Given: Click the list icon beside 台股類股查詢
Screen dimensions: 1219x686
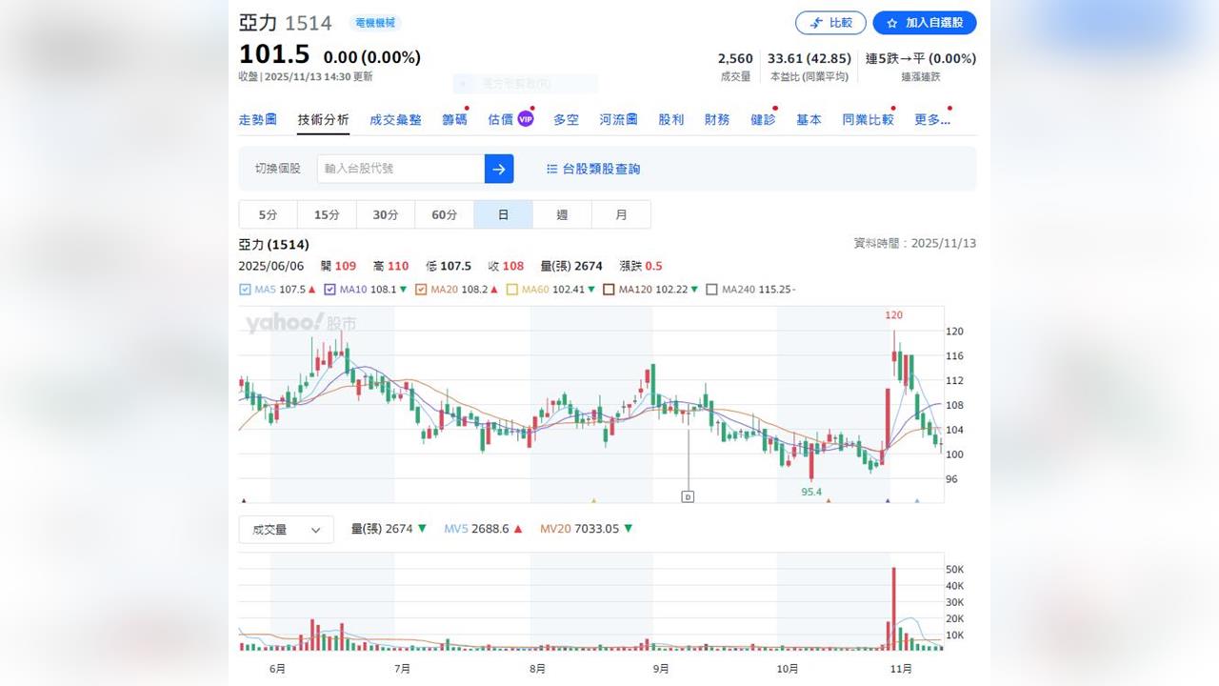Looking at the screenshot, I should pyautogui.click(x=552, y=169).
